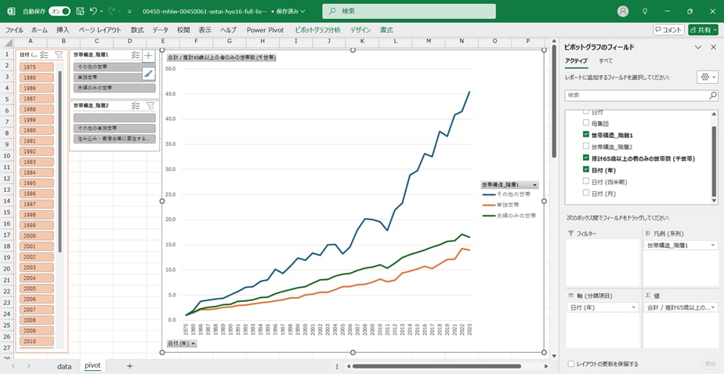Clear filter on 世帯構造_階層2 slicer

(150, 105)
